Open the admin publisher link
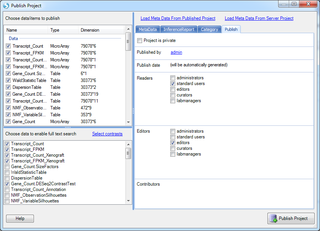320x231 pixels. tap(176, 52)
